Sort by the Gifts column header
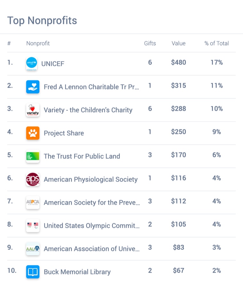The image size is (243, 301). pyautogui.click(x=150, y=43)
